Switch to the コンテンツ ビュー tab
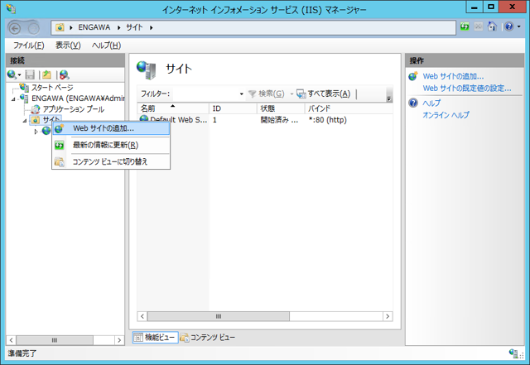The height and width of the screenshot is (365, 530). pyautogui.click(x=208, y=338)
